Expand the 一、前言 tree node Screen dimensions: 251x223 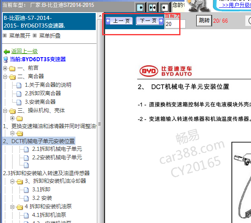(5, 69)
